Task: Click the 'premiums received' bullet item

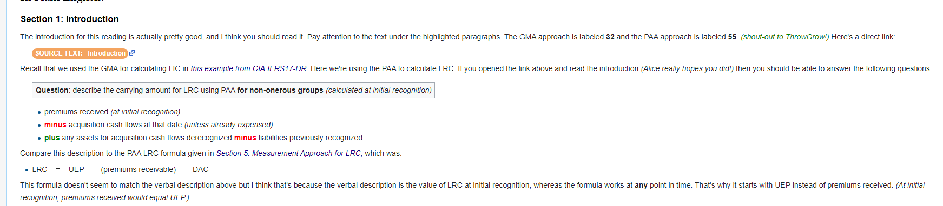Action: click(x=112, y=112)
